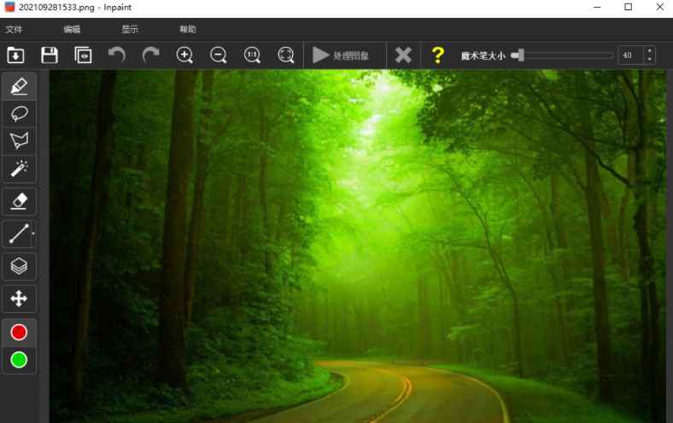Click on the forest image canvas

tap(358, 246)
